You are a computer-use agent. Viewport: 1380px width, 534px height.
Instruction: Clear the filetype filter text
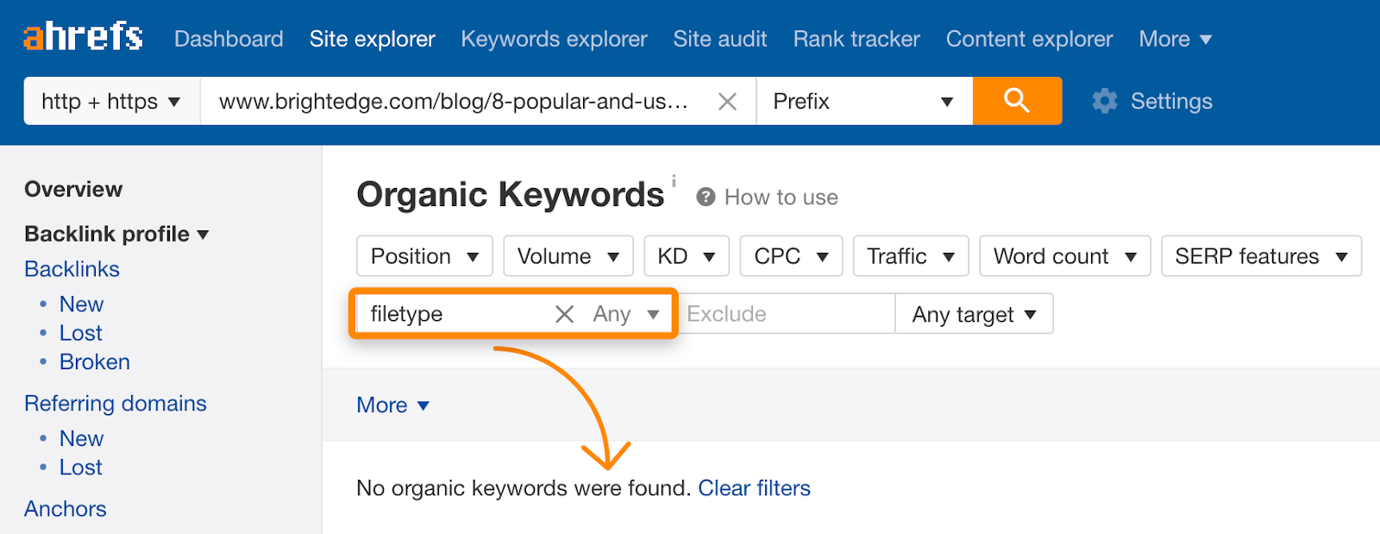click(564, 314)
